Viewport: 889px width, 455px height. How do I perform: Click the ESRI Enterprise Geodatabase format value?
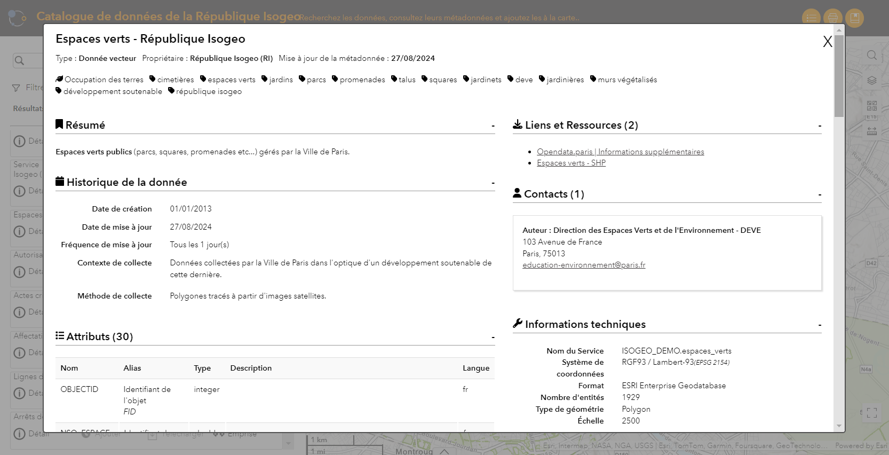674,386
